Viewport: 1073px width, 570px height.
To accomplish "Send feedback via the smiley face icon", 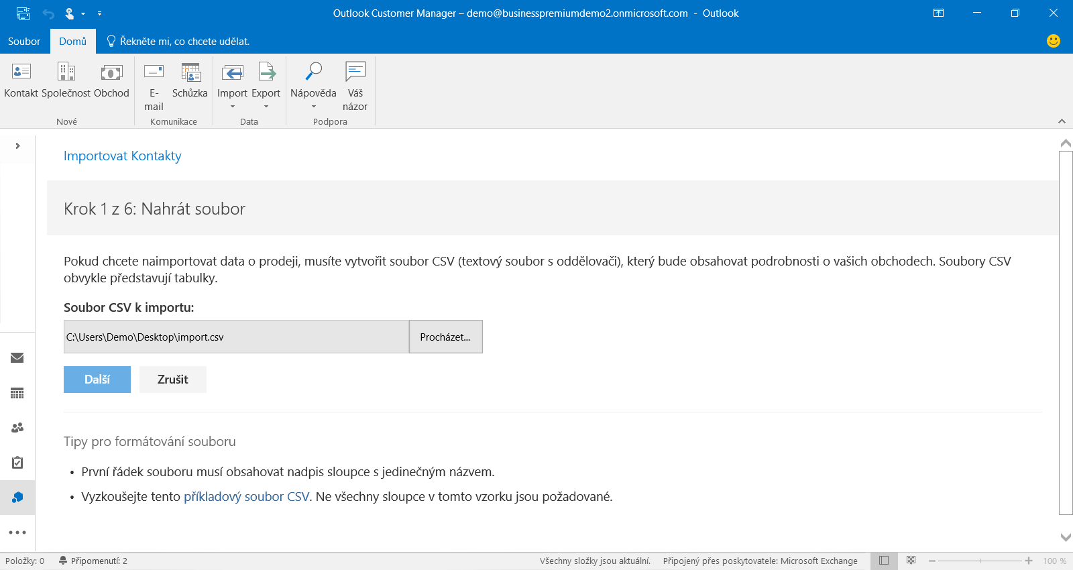I will tap(1054, 41).
